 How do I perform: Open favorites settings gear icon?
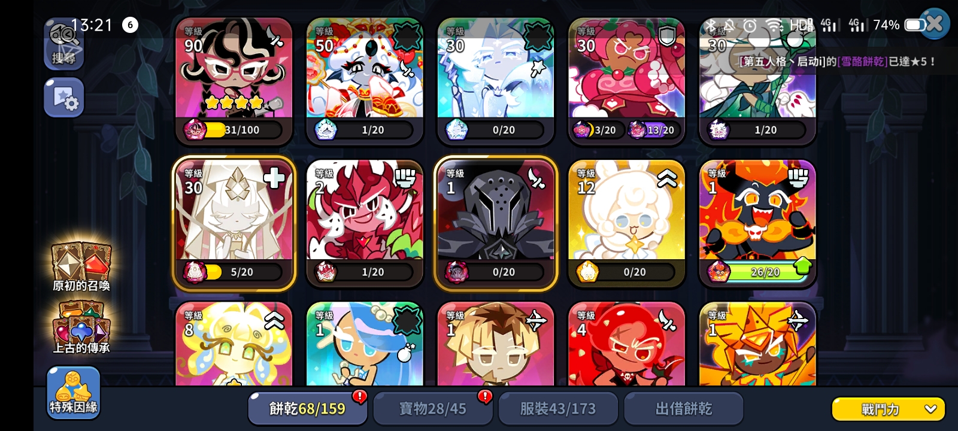(x=64, y=97)
